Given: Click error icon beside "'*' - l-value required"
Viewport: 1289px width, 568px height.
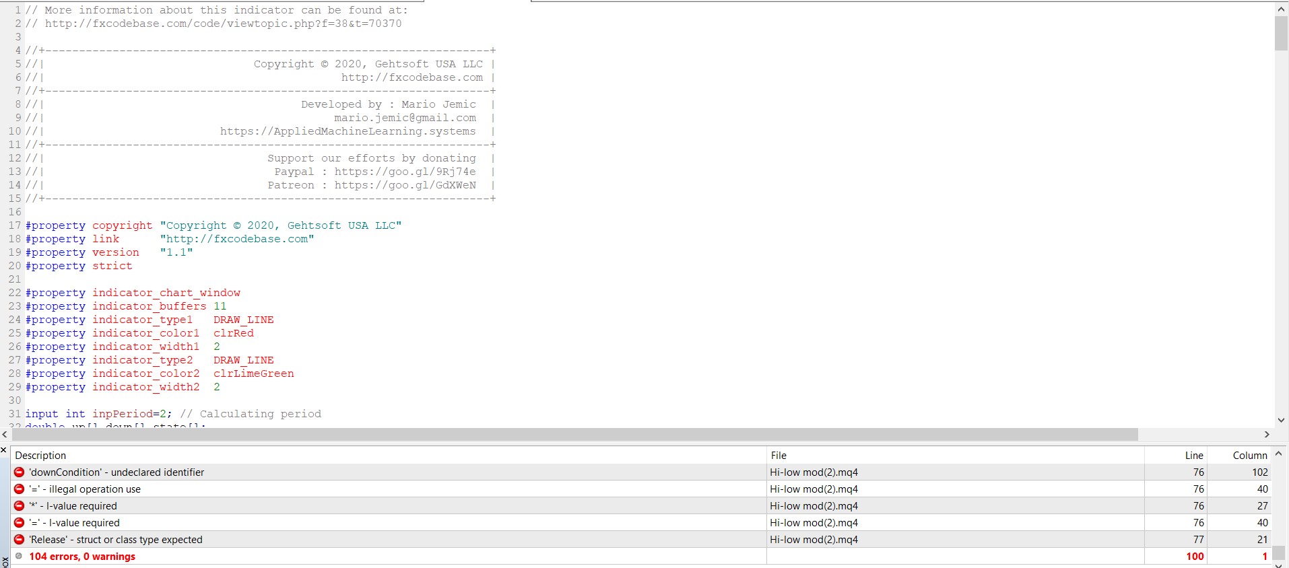Looking at the screenshot, I should click(x=19, y=506).
